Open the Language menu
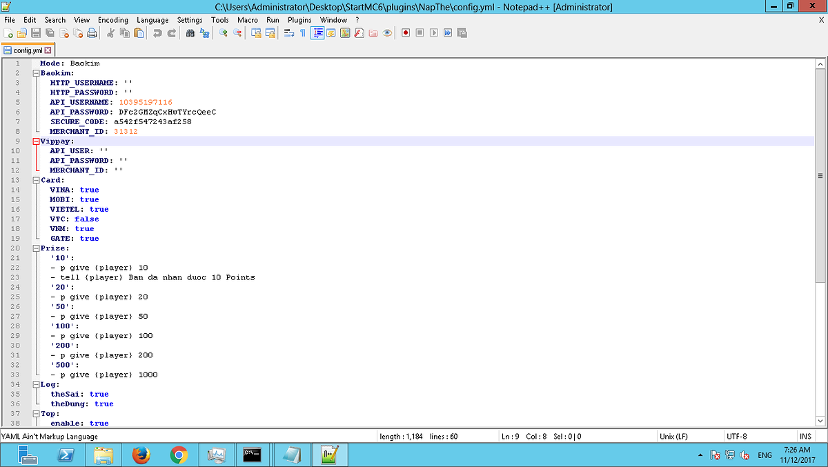Viewport: 828px width, 467px height. 152,20
